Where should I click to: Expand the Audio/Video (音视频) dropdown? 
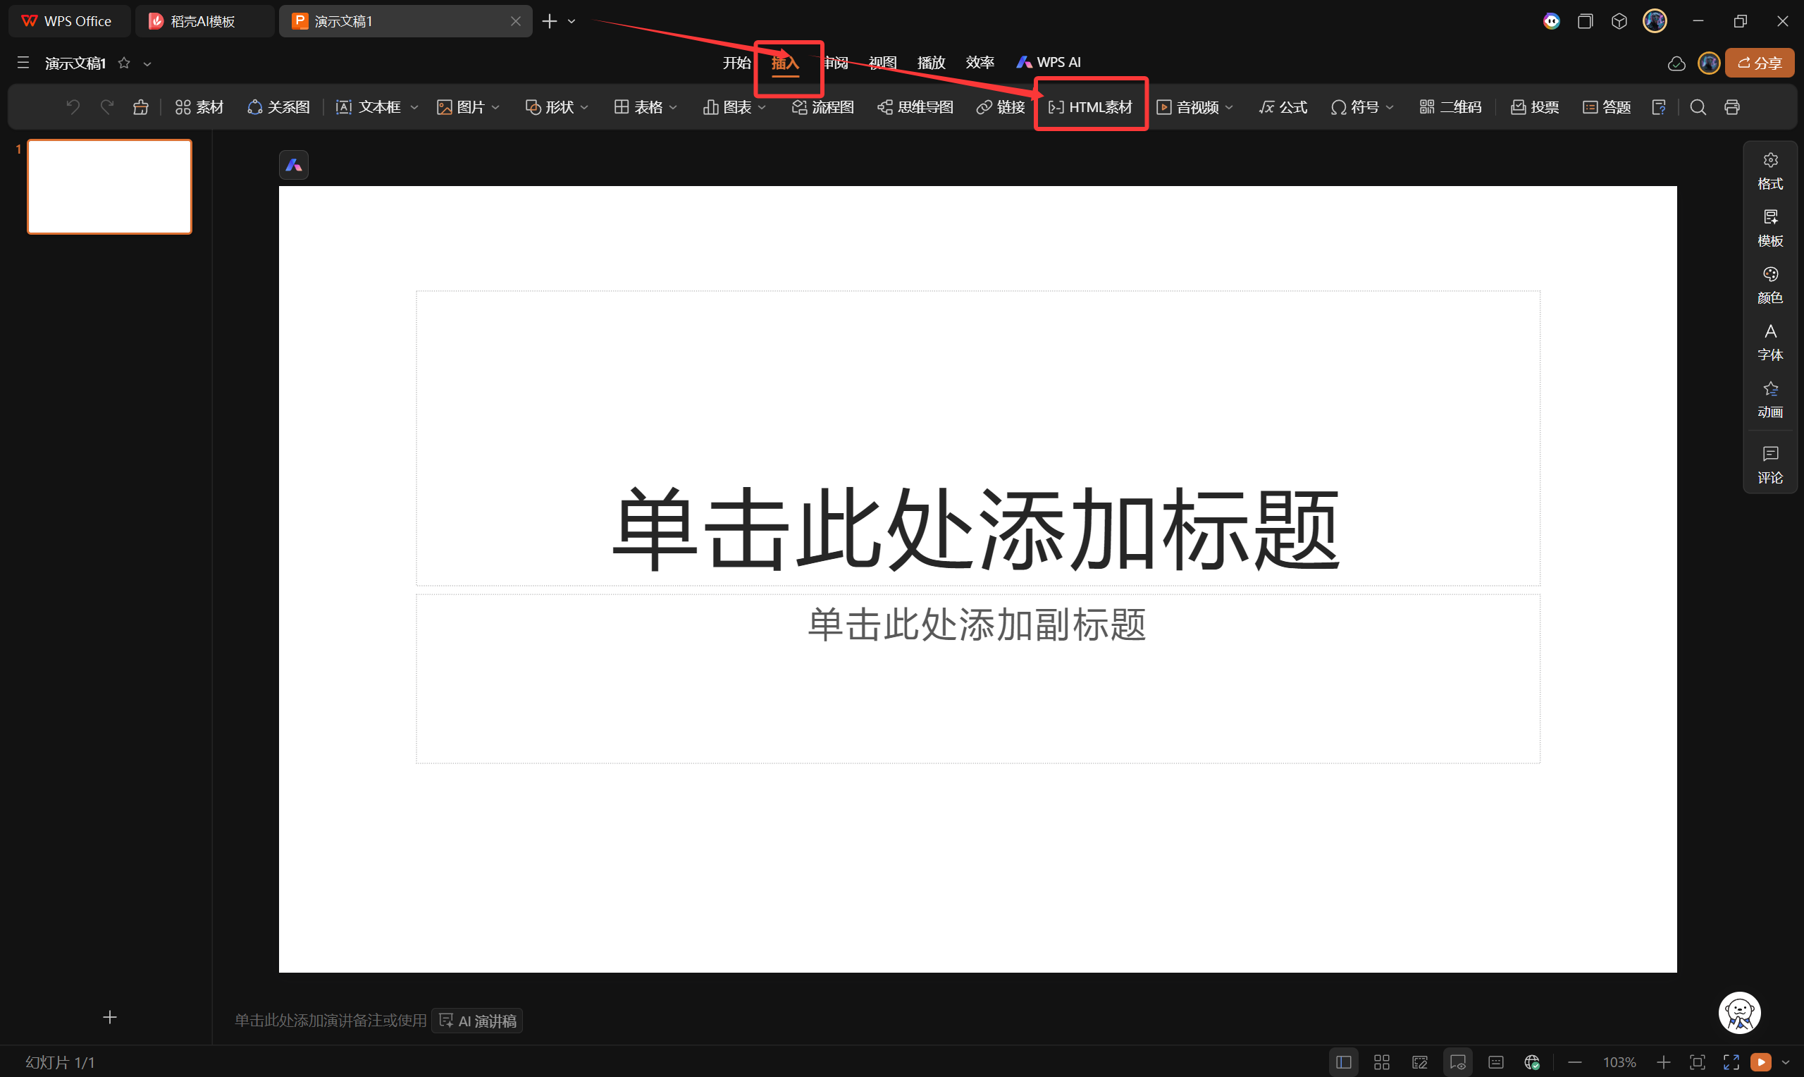1229,107
